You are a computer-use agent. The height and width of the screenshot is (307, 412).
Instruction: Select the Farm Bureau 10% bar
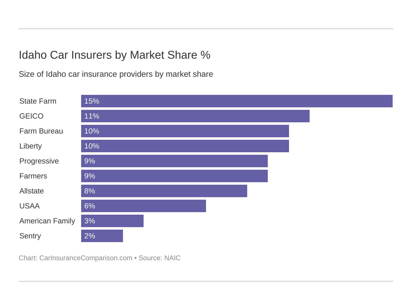click(185, 131)
